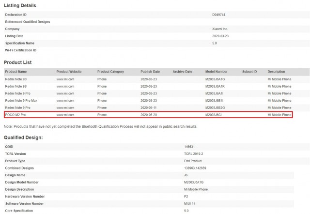Open www.mi.com link in Redmi Note 9 Pro Max row
The image size is (310, 214).
click(x=65, y=101)
